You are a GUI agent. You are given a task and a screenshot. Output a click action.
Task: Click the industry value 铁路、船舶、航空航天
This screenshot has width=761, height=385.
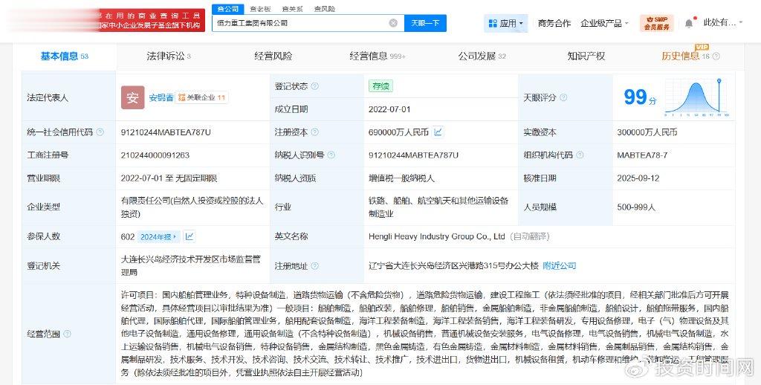(x=438, y=207)
